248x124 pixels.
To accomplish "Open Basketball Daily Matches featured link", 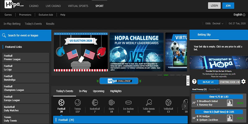I will 26,109.
